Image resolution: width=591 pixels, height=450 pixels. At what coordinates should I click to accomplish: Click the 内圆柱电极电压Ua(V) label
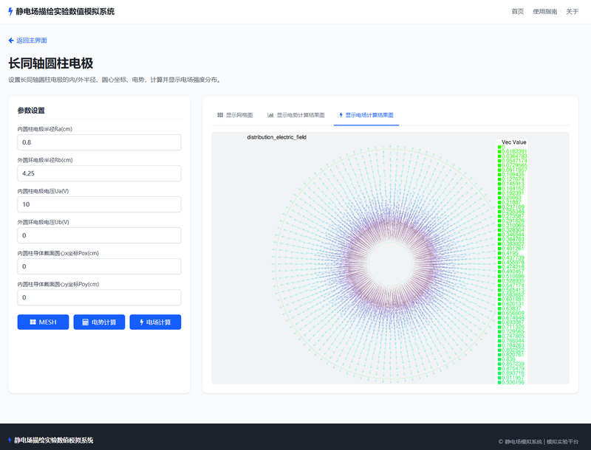43,191
